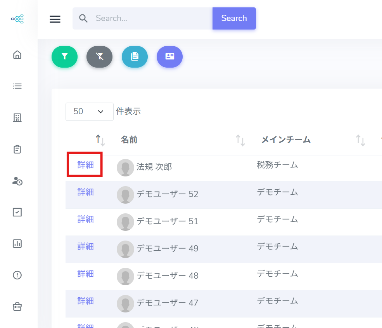Open the list icon in sidebar
This screenshot has width=382, height=328.
click(x=17, y=86)
